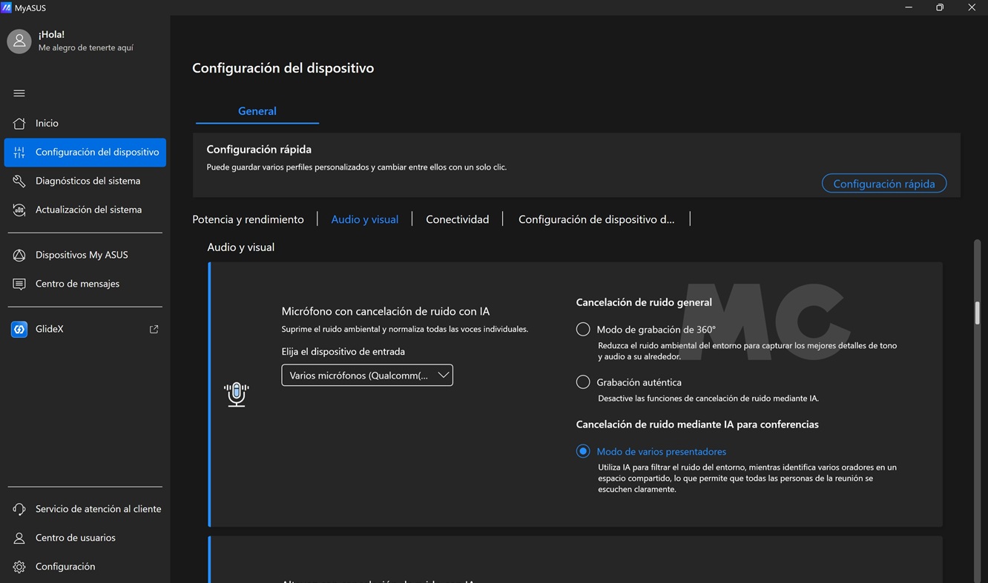Select Grabación auténtica radio button

(x=583, y=382)
